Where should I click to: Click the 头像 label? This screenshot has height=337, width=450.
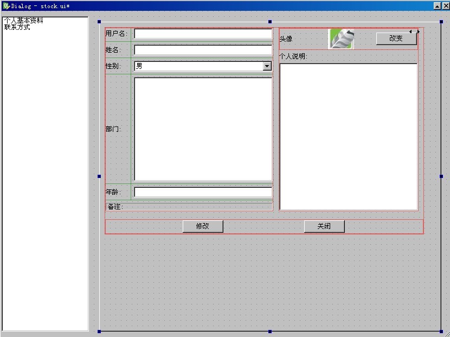[x=286, y=39]
